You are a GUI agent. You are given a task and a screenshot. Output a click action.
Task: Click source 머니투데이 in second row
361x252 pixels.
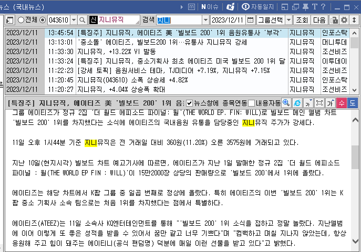pos(335,43)
